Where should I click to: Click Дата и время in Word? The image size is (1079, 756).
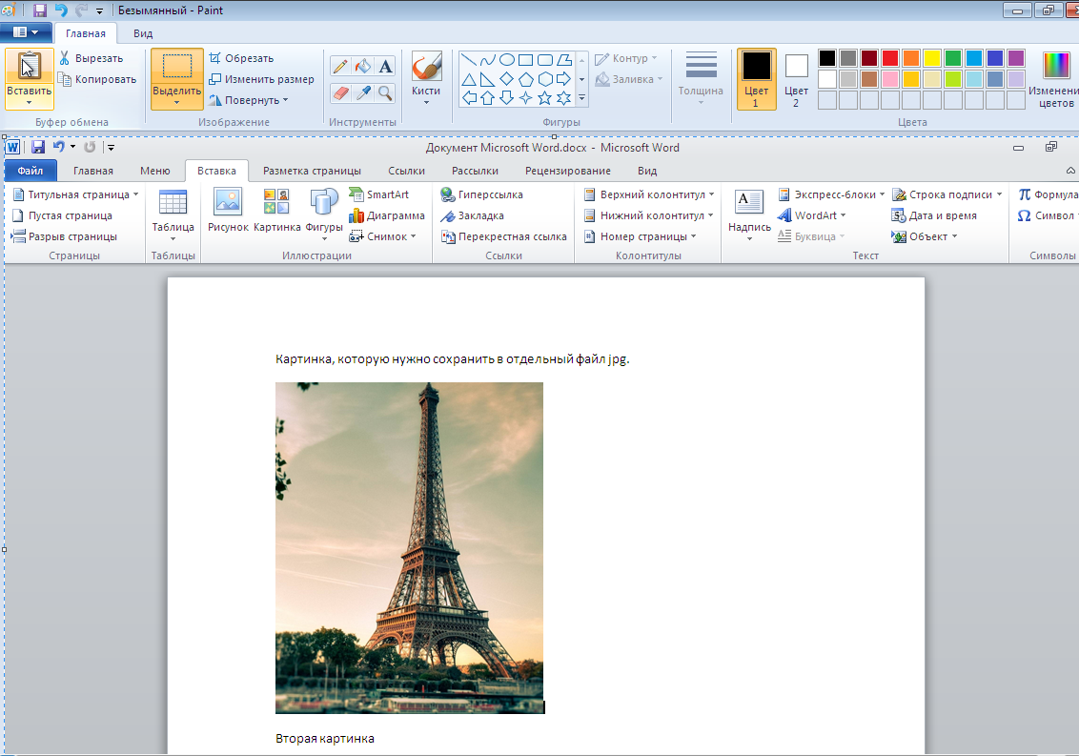[934, 215]
